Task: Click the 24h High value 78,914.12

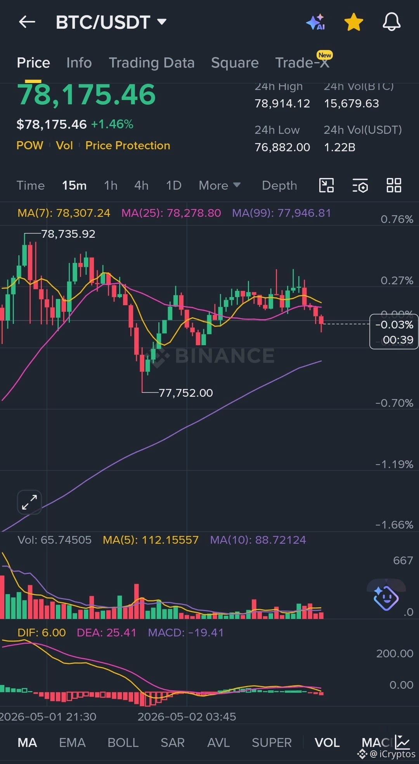Action: click(x=282, y=104)
